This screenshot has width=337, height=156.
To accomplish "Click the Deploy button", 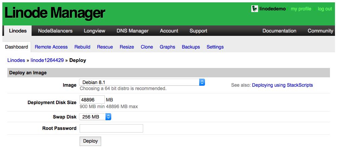I will tap(90, 141).
